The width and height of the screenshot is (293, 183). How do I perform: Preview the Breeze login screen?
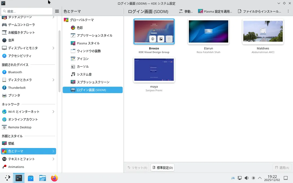click(161, 39)
